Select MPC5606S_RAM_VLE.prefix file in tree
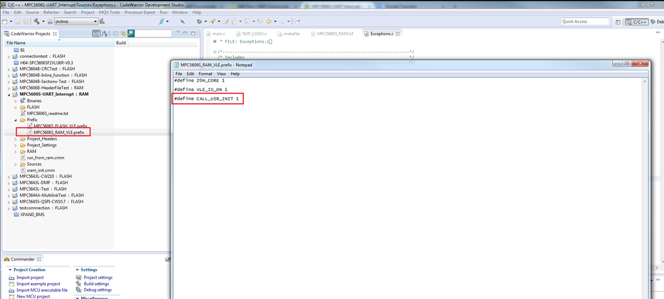664x299 pixels. [x=58, y=133]
